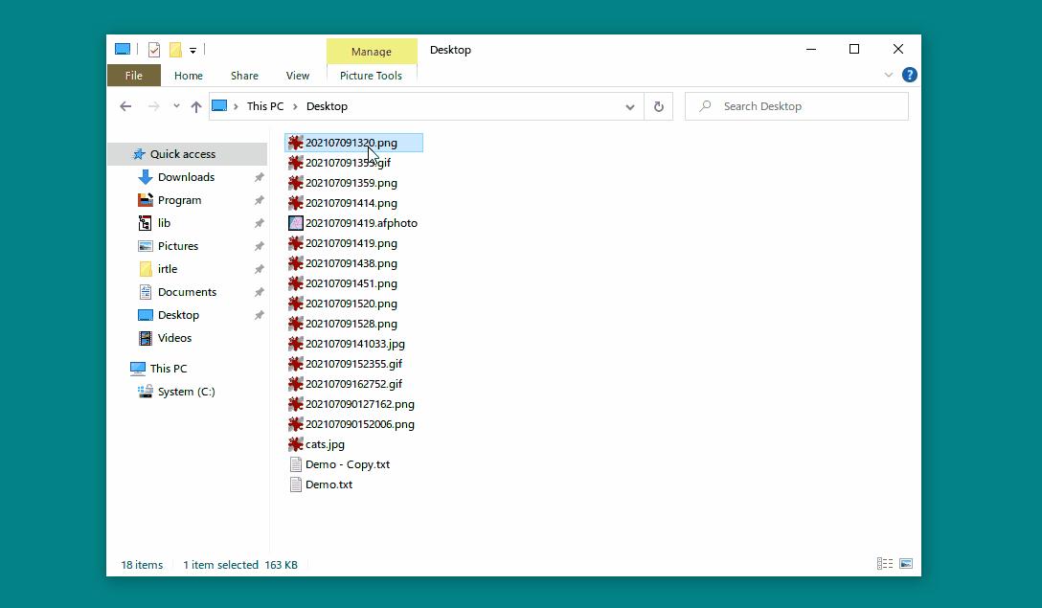Open Pictures in the navigation pane

[x=178, y=246]
